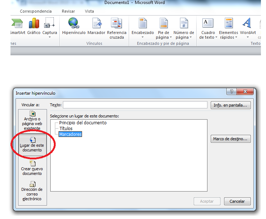Viewport: 266px width, 219px height.
Task: Switch to the Vista tab
Action: (x=89, y=11)
